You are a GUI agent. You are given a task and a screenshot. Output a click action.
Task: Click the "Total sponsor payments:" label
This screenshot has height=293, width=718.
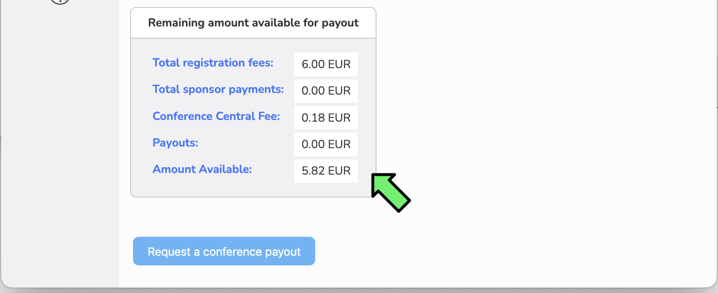(218, 89)
